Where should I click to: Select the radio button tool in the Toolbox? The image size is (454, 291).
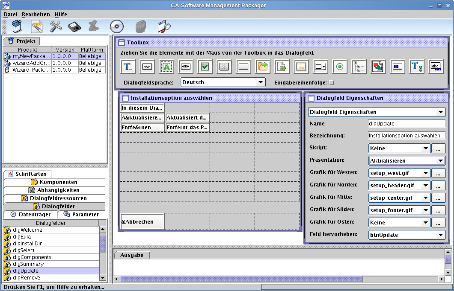pos(340,67)
